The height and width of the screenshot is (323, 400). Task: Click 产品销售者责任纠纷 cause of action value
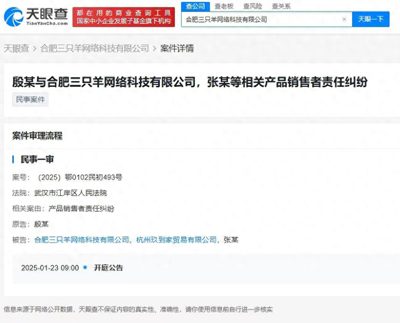81,208
